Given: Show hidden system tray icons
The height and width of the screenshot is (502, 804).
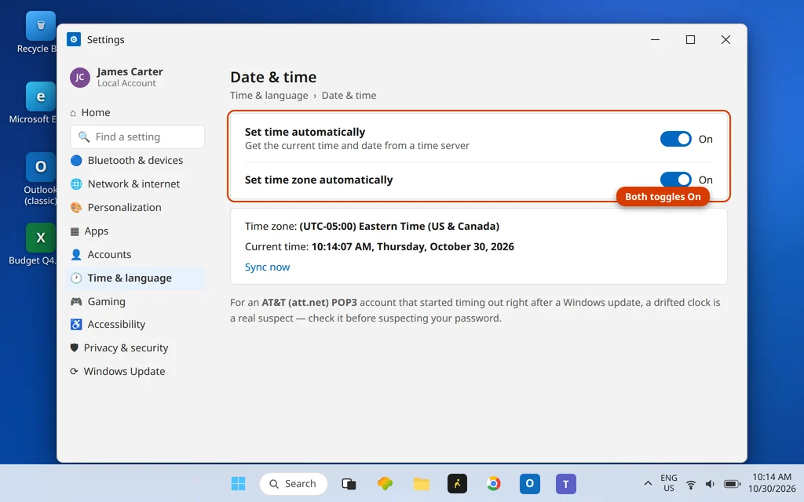Looking at the screenshot, I should point(648,483).
